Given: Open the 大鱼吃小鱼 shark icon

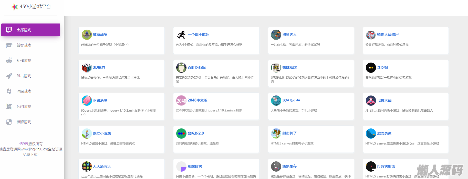Looking at the screenshot, I should 276,101.
